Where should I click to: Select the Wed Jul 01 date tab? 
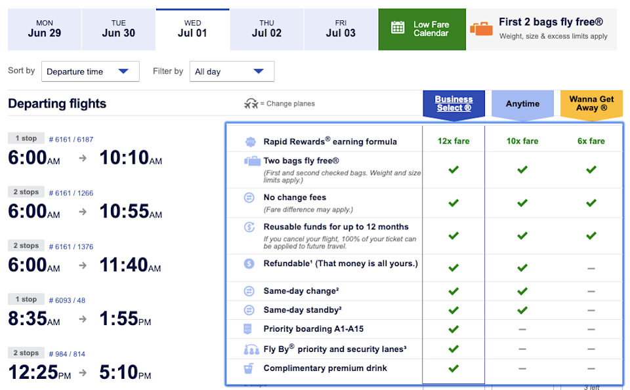click(x=192, y=29)
